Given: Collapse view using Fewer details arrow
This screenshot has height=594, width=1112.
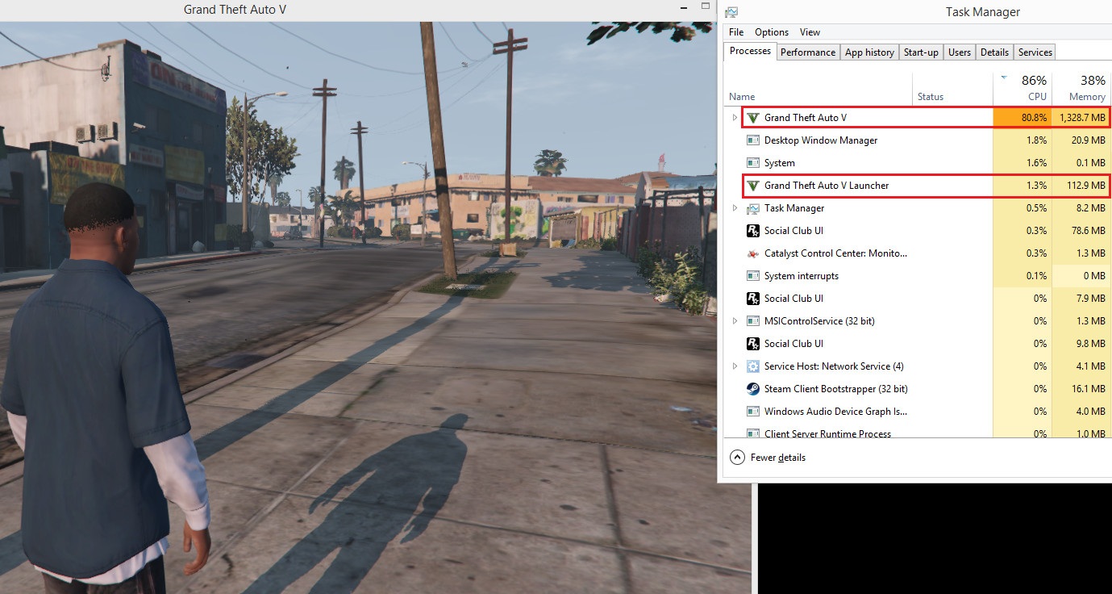Looking at the screenshot, I should pyautogui.click(x=737, y=458).
